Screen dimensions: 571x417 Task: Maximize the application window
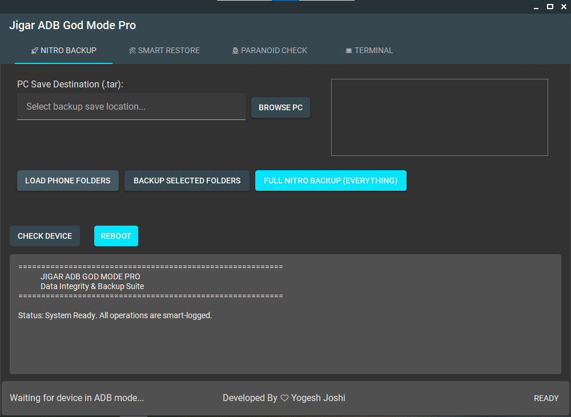(550, 6)
